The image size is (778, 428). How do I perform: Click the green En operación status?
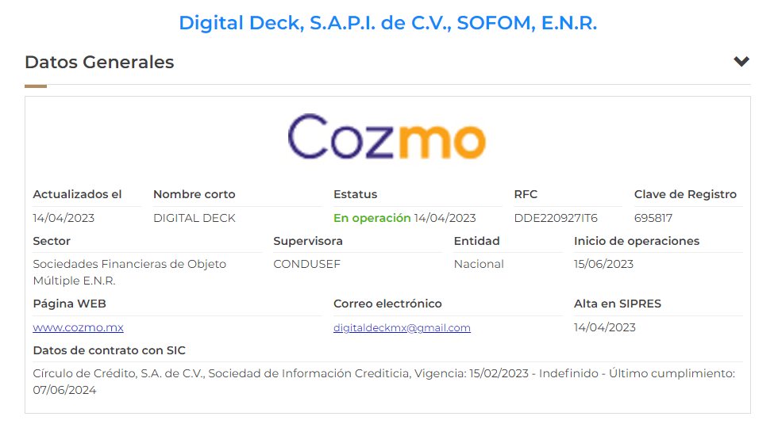pos(372,218)
